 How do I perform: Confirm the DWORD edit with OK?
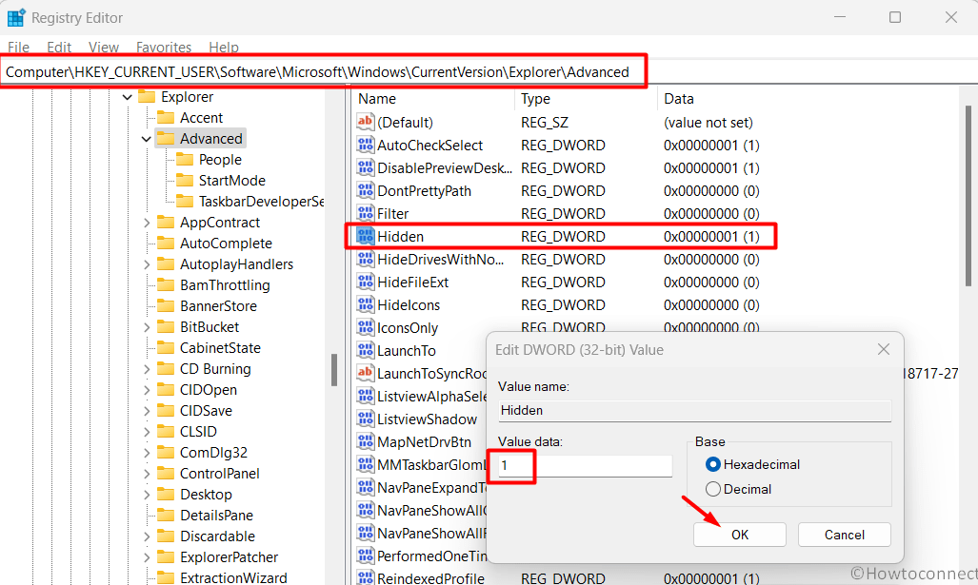(x=740, y=535)
